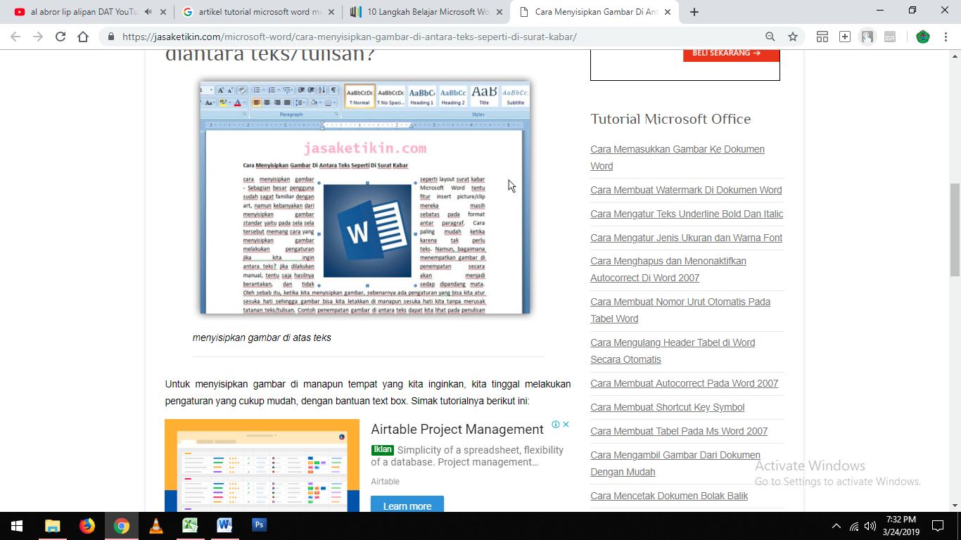Close the YouTube 'al abror' tab

[164, 12]
